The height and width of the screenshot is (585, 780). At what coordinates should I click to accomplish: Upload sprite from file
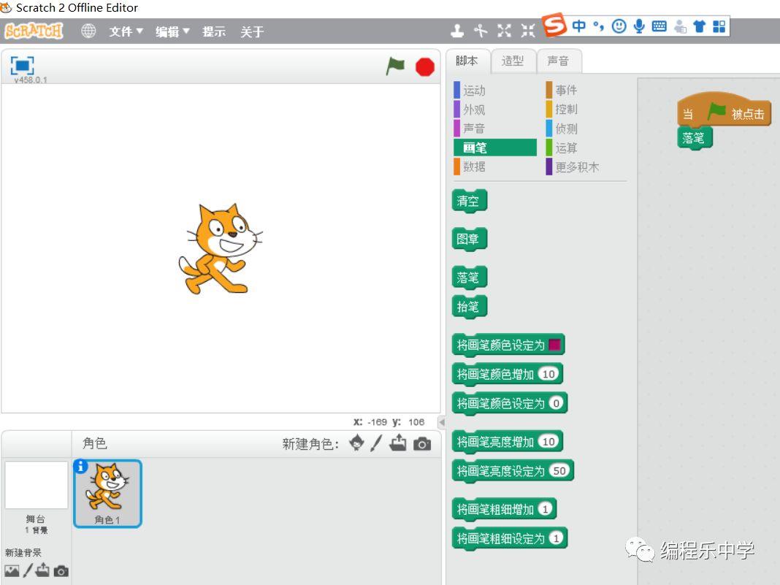click(398, 443)
